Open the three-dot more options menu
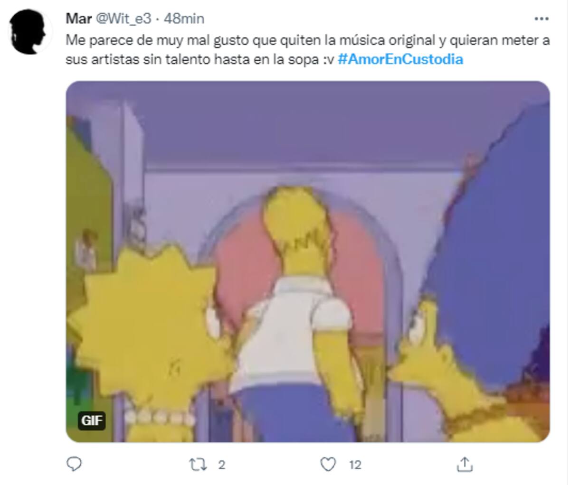This screenshot has height=485, width=570. tap(541, 19)
